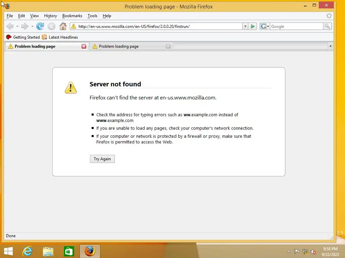Open the Forward history dropdown arrow
The height and width of the screenshot is (258, 345).
tap(32, 26)
